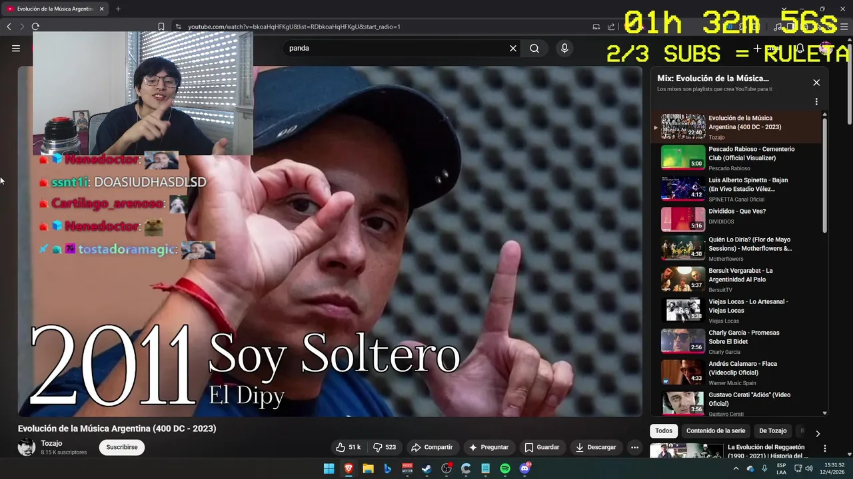Open Brave browser from the taskbar
The height and width of the screenshot is (479, 853).
pos(349,469)
